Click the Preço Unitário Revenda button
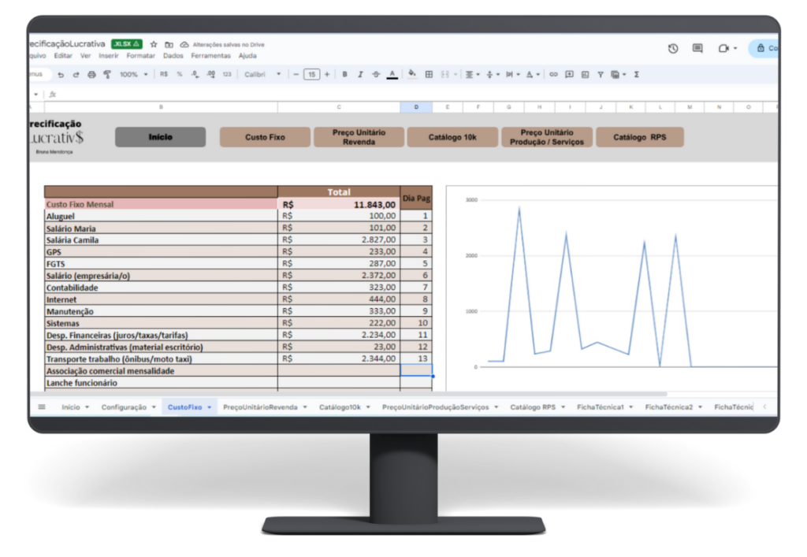This screenshot has height=557, width=807. tap(359, 137)
